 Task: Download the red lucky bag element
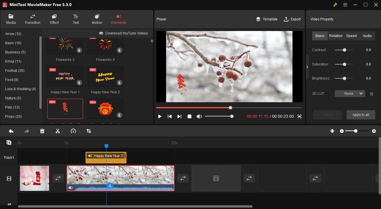pos(119,115)
